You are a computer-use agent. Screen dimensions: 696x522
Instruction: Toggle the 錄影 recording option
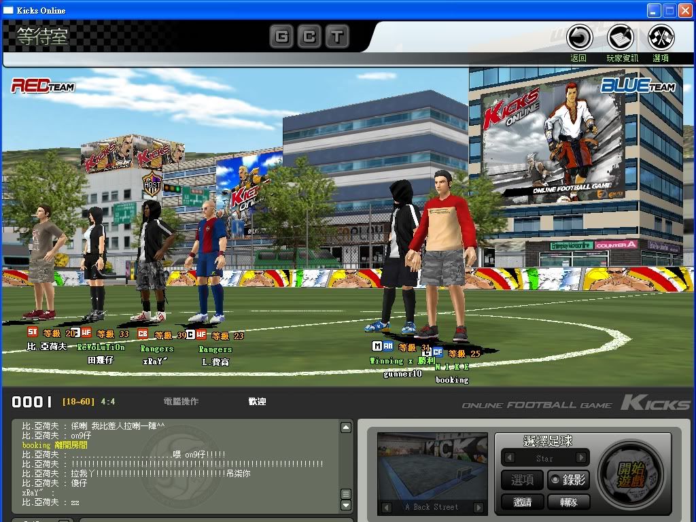(x=568, y=480)
